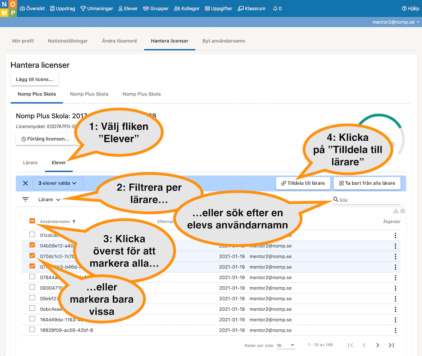The height and width of the screenshot is (356, 422).
Task: Open actions menu for row 18829f09-ac58-42bf-8
Action: 395,330
